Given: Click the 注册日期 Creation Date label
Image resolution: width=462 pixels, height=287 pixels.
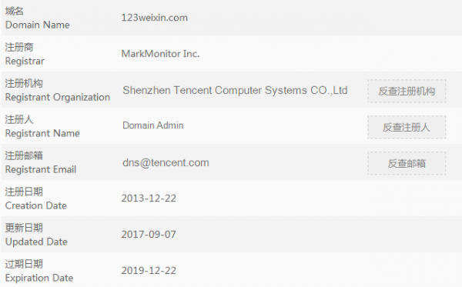Looking at the screenshot, I should (x=36, y=199).
